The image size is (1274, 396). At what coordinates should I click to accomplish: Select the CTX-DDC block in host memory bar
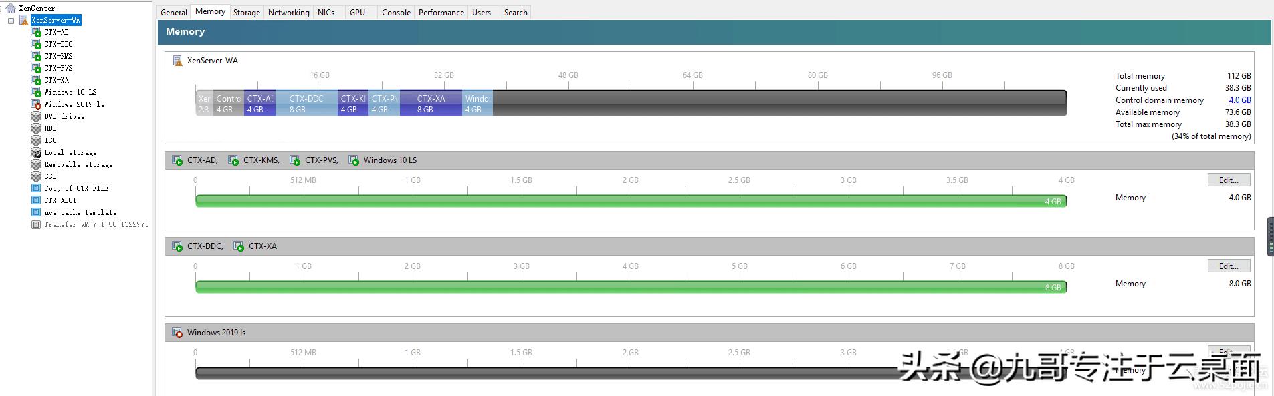click(x=306, y=104)
